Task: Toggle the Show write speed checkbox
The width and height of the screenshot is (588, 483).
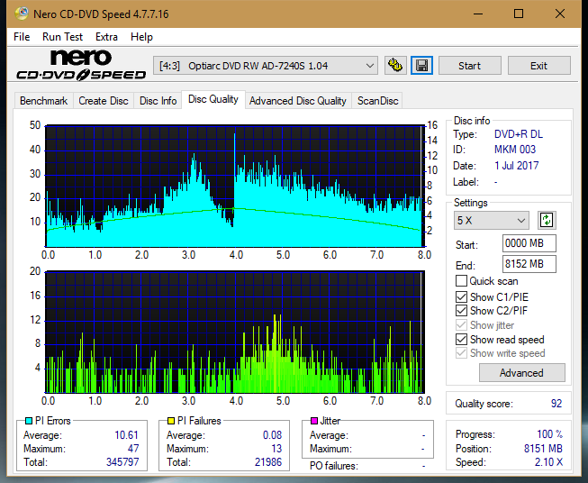Action: tap(461, 353)
